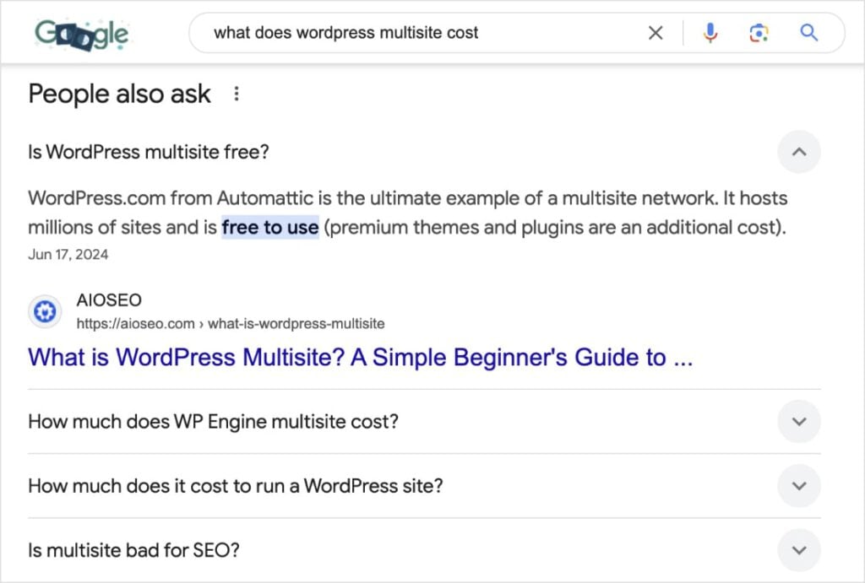Collapse the answer for Is WordPress multisite free
Viewport: 865px width, 583px height.
798,152
